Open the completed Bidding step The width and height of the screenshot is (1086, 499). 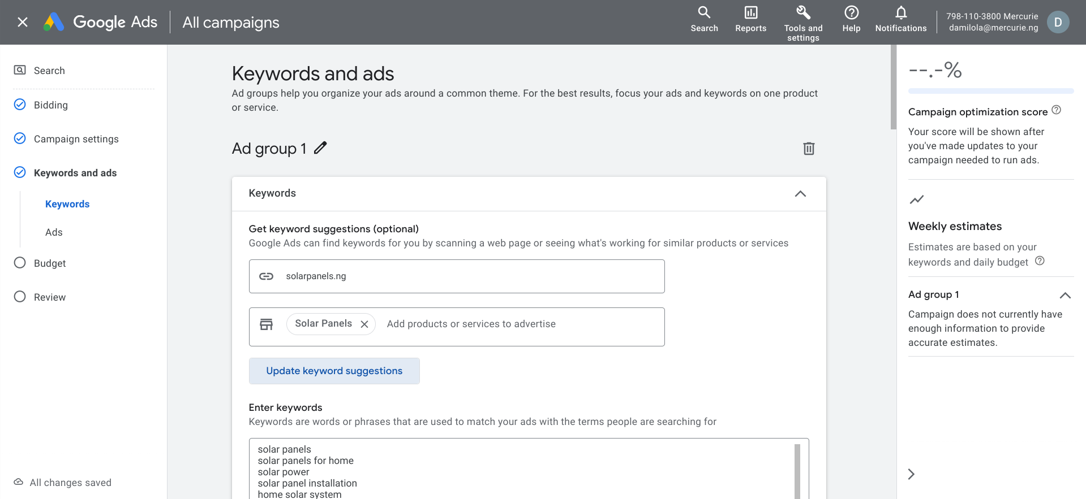tap(50, 105)
